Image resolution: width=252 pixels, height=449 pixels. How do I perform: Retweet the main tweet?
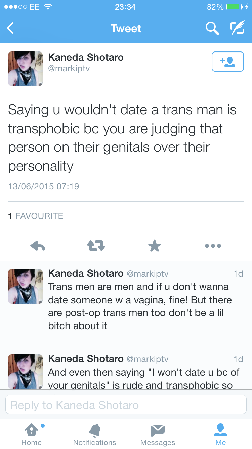pos(96,246)
